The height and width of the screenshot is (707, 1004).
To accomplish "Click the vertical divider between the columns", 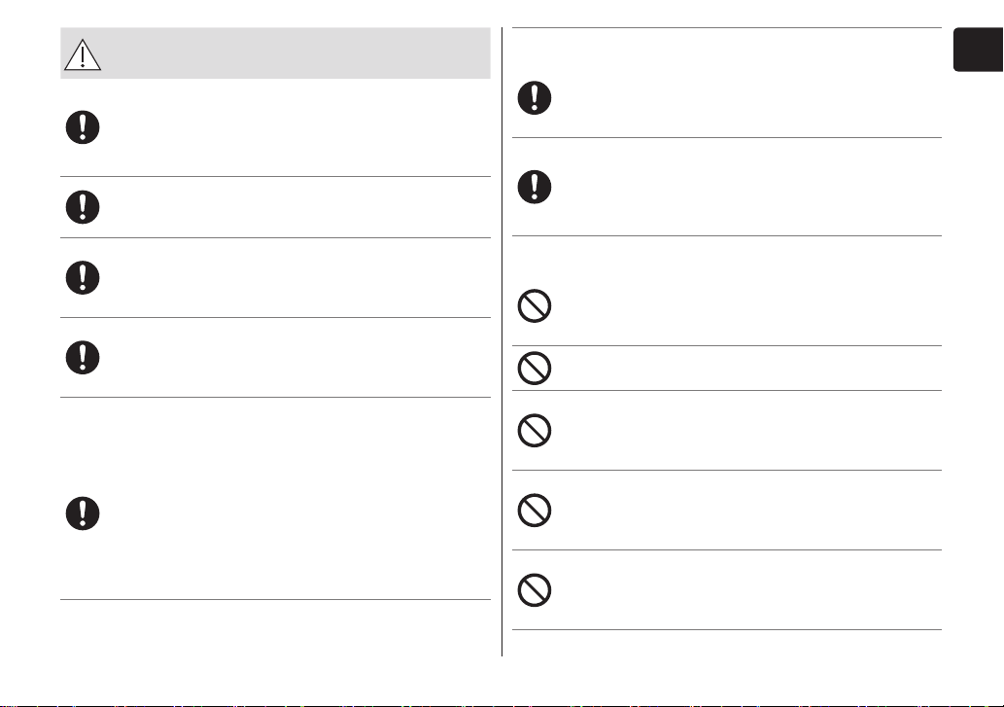I will (x=502, y=341).
